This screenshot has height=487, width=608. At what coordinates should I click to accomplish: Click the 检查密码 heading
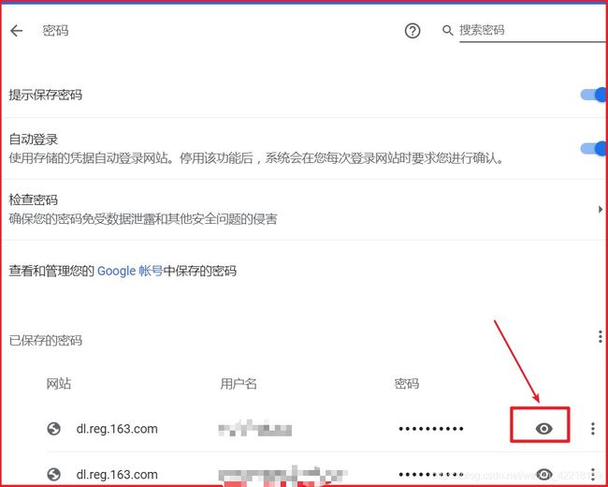coord(34,200)
